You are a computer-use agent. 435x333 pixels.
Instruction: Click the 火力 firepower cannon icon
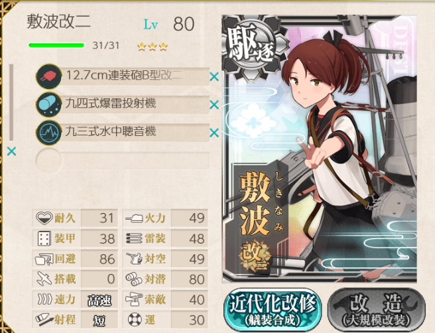pyautogui.click(x=134, y=218)
